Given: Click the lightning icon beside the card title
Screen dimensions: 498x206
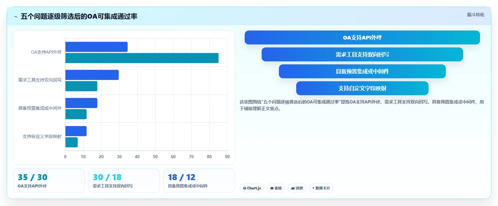Looking at the screenshot, I should click(16, 17).
